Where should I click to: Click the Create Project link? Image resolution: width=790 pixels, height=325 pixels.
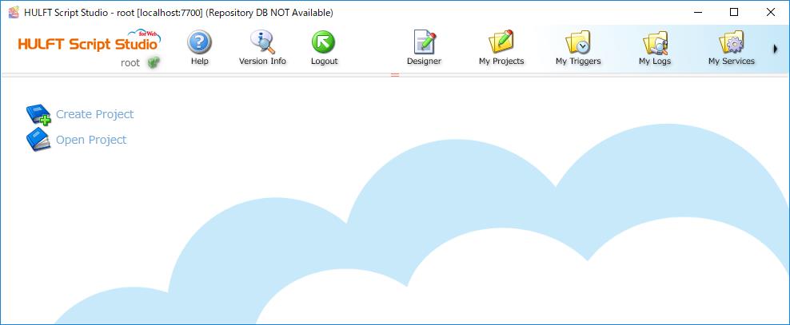pos(94,114)
